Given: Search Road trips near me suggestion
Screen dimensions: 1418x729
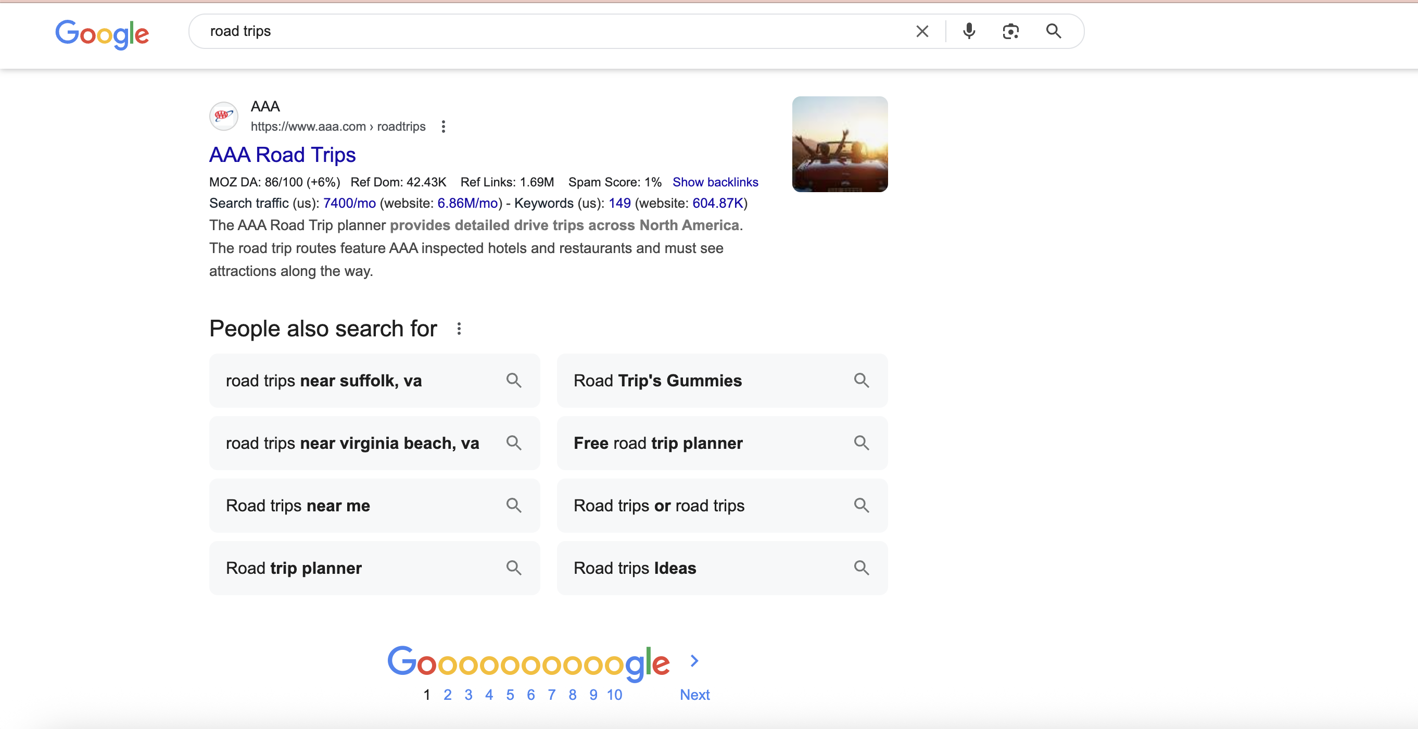Looking at the screenshot, I should [x=374, y=506].
